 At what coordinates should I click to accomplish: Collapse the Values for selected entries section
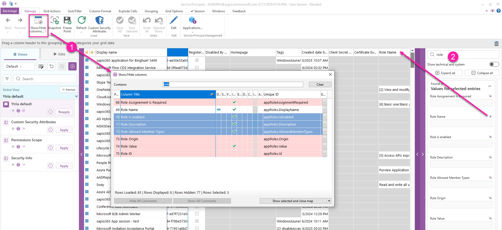[x=489, y=86]
